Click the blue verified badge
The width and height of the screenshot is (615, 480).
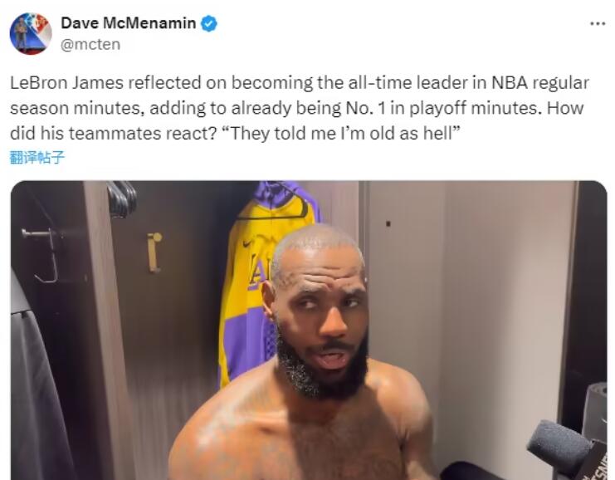tap(209, 23)
